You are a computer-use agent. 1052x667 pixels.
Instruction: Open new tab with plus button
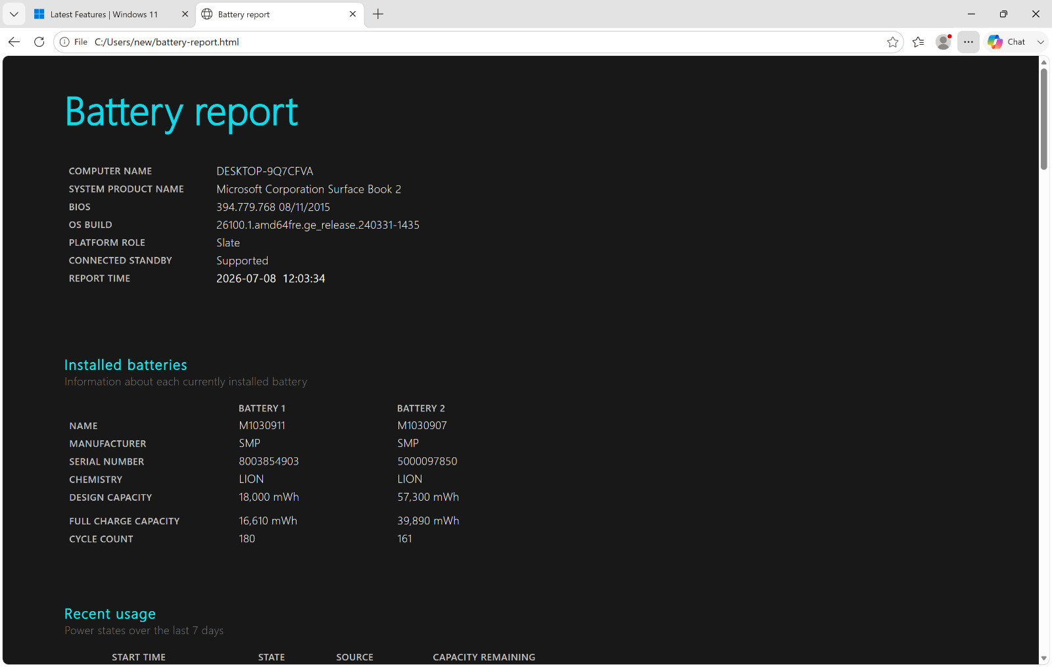click(x=378, y=14)
